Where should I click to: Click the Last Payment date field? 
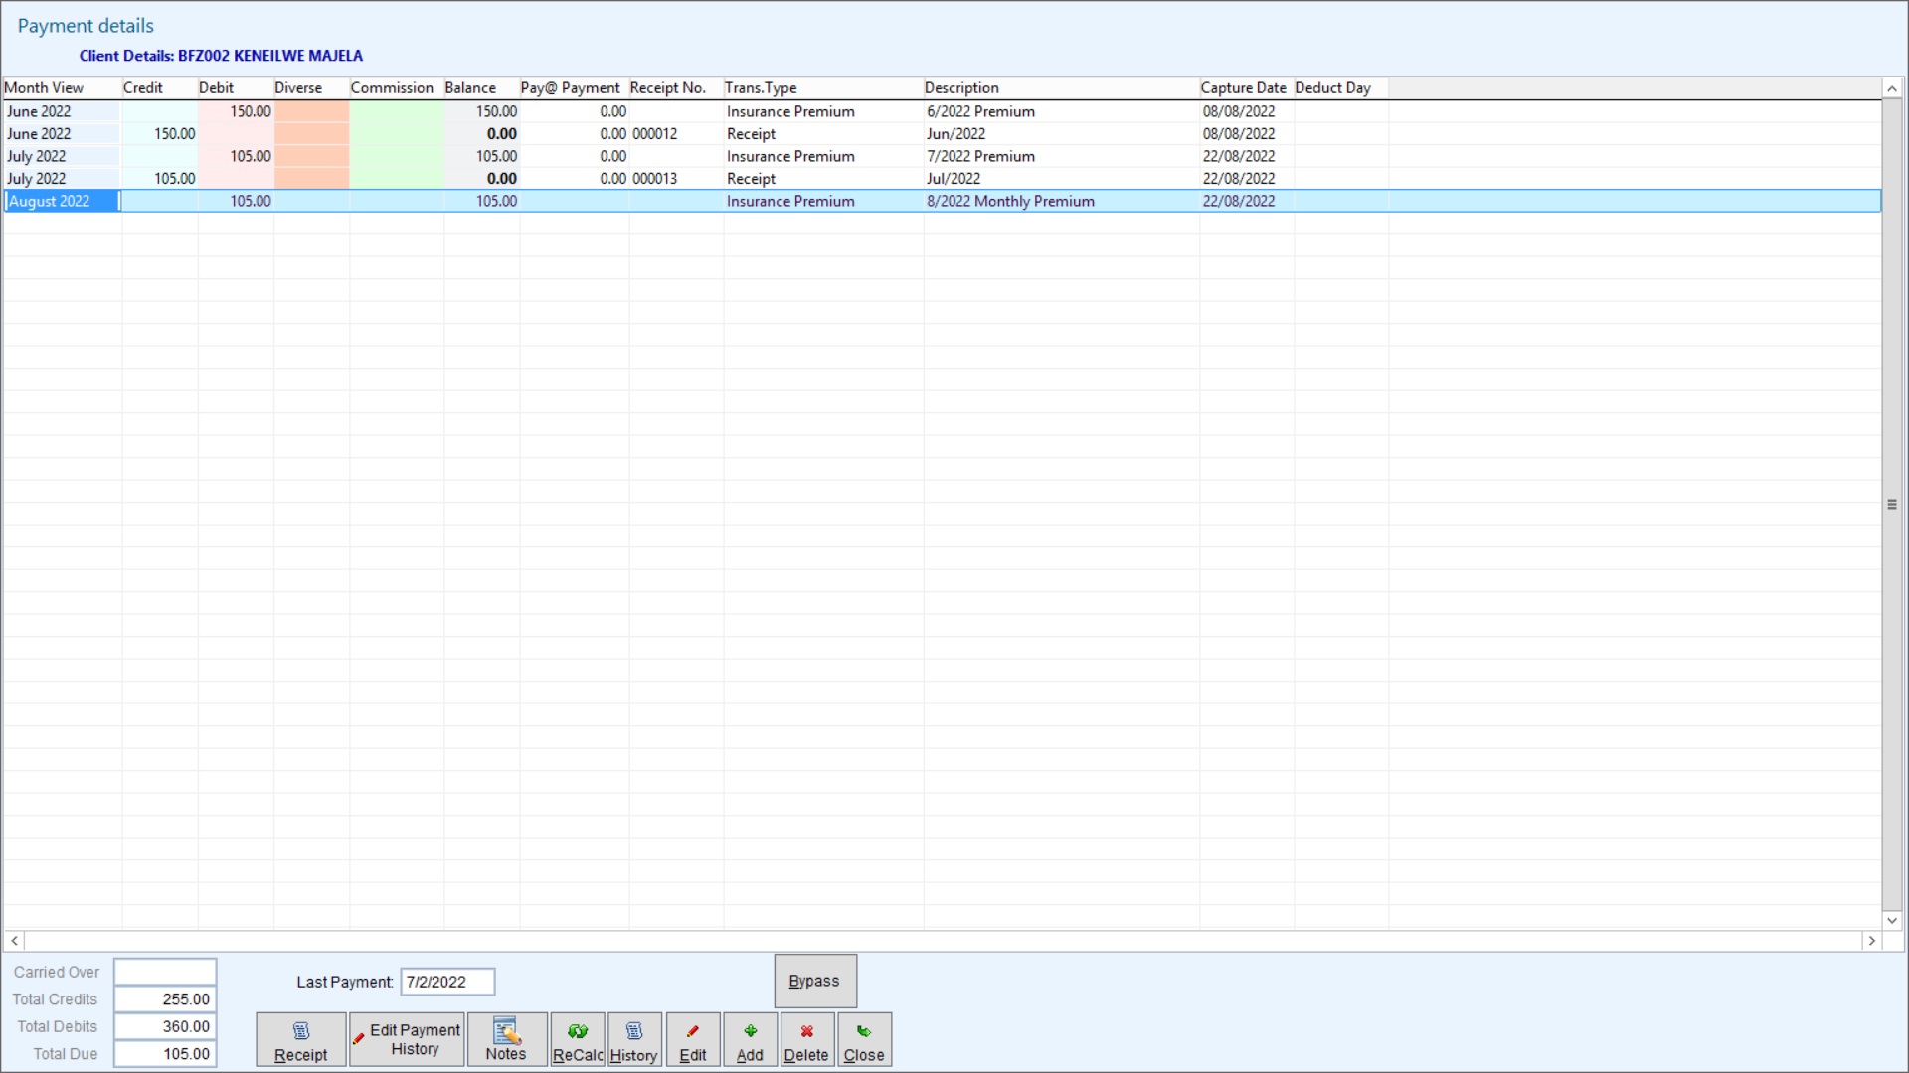(446, 982)
